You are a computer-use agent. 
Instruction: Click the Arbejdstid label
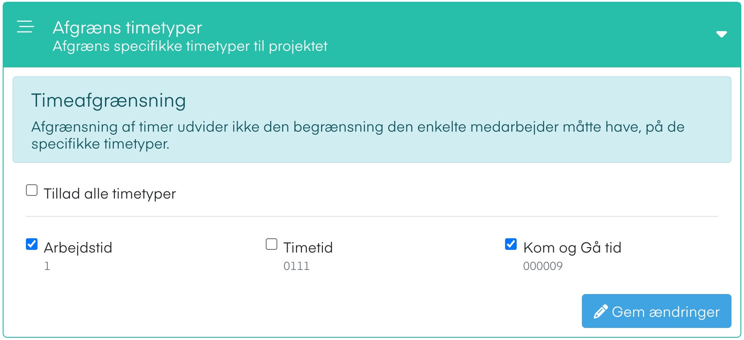[x=78, y=247]
